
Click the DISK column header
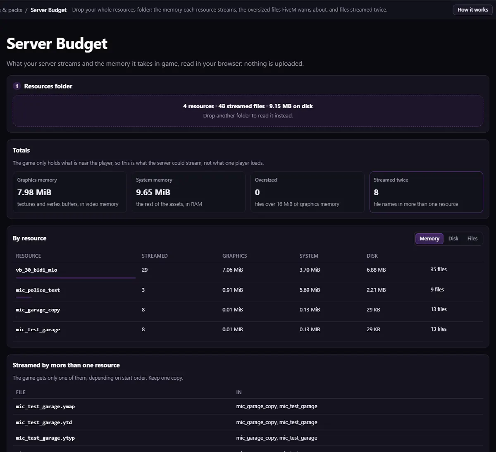coord(372,256)
